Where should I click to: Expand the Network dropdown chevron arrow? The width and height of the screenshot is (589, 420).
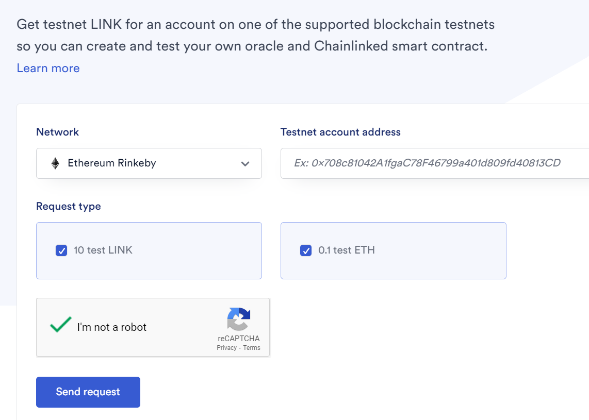(245, 164)
